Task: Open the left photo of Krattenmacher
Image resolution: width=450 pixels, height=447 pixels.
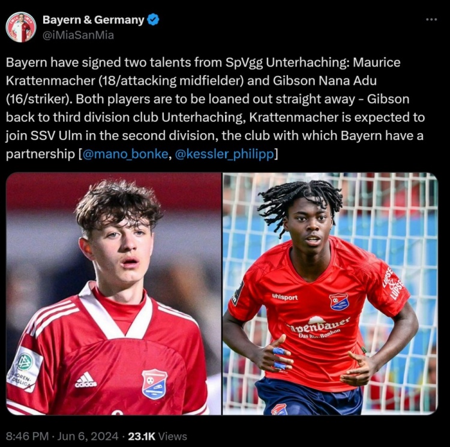Action: tap(113, 293)
